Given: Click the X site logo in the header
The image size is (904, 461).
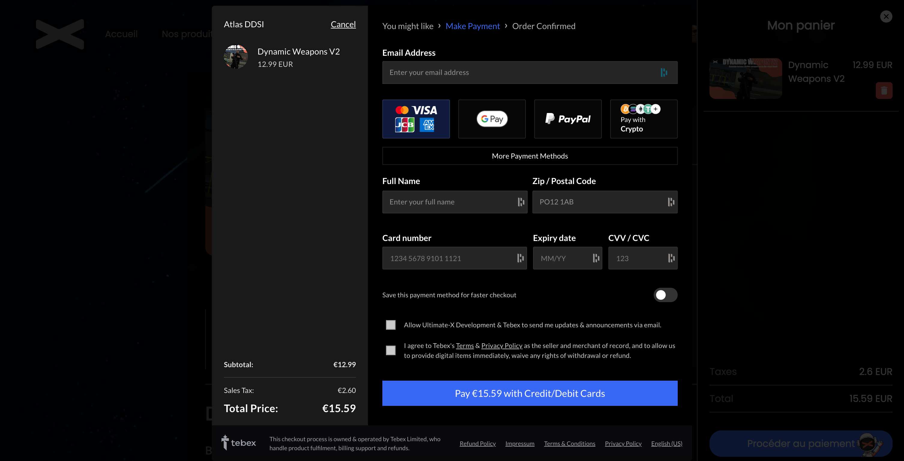Looking at the screenshot, I should (60, 34).
